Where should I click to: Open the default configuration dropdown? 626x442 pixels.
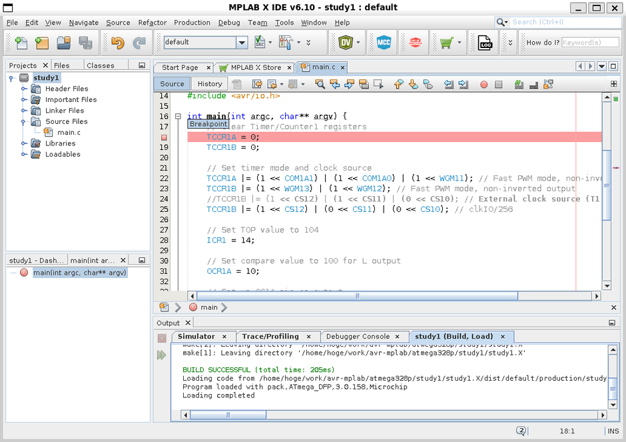point(242,43)
